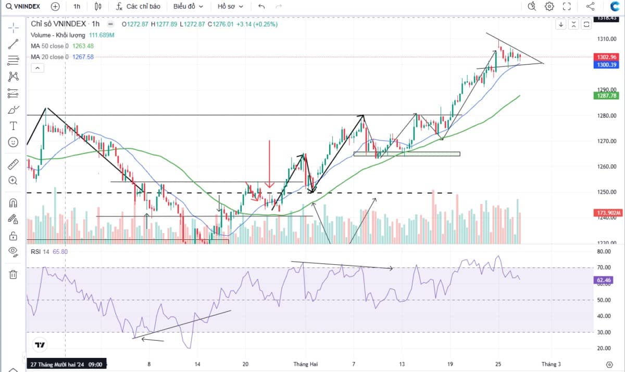Open Fibonacci retracement tools group
This screenshot has width=625, height=372.
(x=13, y=60)
